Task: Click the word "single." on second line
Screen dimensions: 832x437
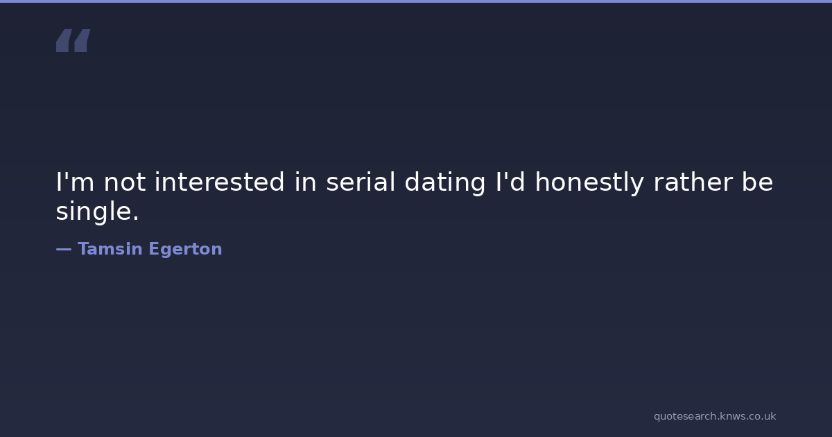Action: tap(97, 212)
